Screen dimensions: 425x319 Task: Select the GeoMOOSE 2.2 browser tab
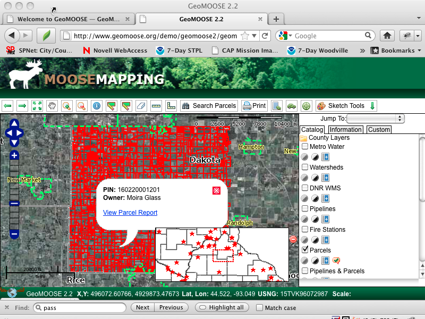click(201, 19)
